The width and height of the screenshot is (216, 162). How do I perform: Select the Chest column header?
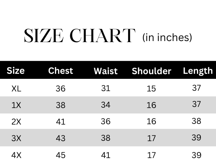pos(60,71)
